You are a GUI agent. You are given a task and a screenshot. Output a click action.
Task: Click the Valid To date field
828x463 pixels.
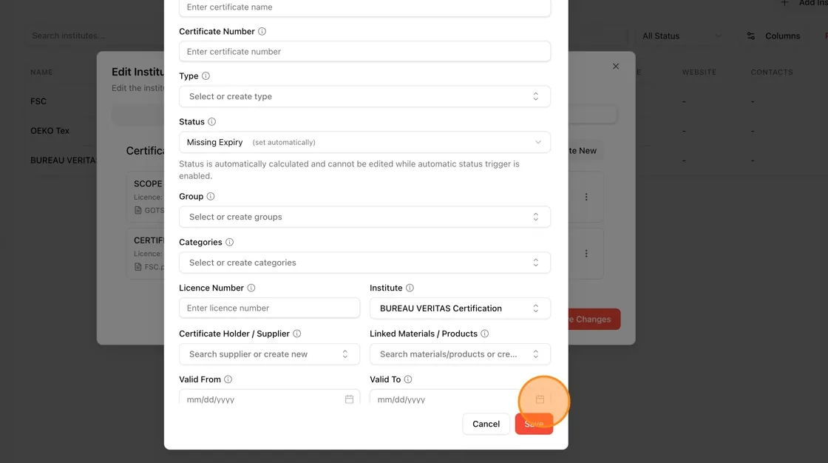(x=460, y=397)
